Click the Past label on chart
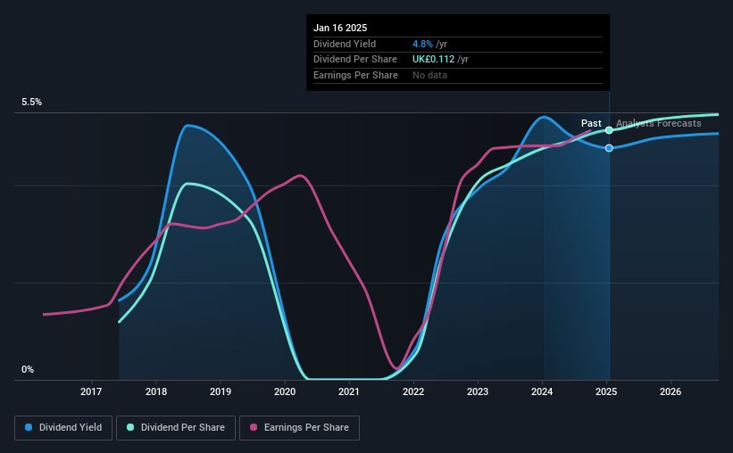Screen dimensions: 733x453 pos(591,123)
